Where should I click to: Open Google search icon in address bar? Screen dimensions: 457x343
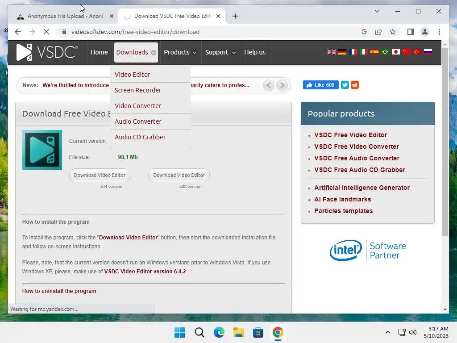tap(364, 32)
